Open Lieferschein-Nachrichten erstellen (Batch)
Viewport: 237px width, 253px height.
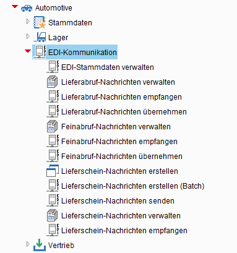[x=133, y=186]
